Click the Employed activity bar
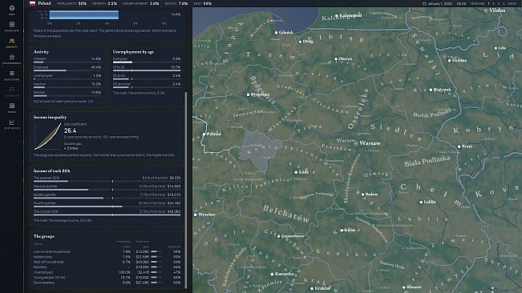The height and width of the screenshot is (293, 522). tap(67, 70)
